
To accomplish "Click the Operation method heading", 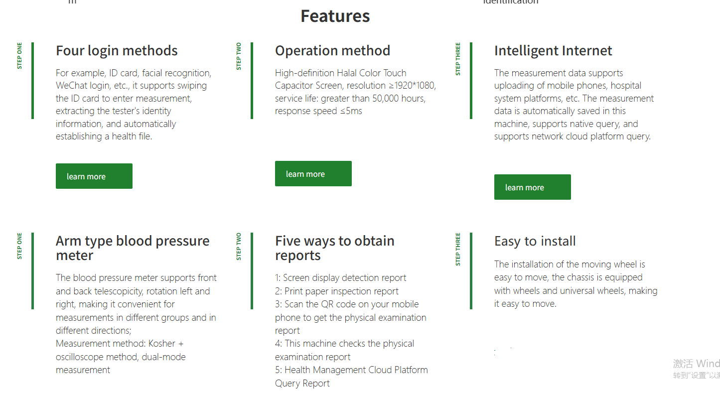I will [x=332, y=51].
